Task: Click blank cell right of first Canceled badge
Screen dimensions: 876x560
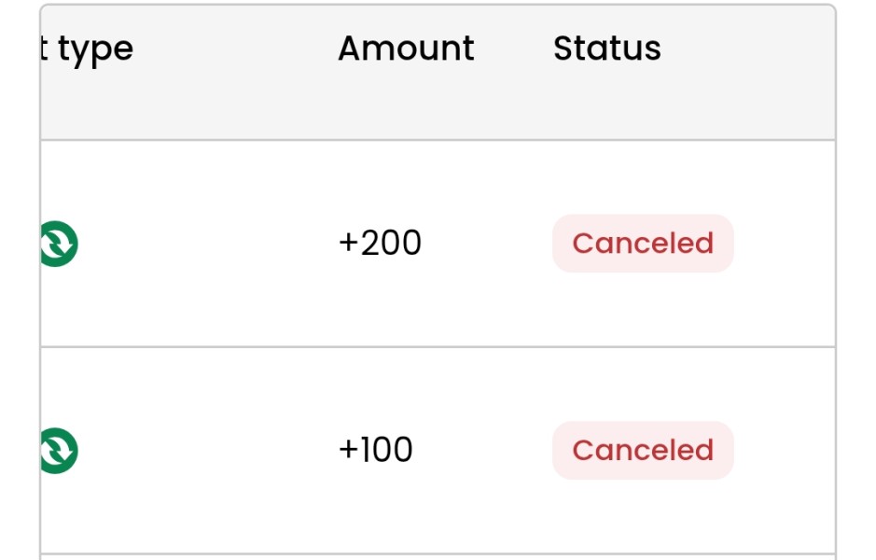Action: [784, 244]
